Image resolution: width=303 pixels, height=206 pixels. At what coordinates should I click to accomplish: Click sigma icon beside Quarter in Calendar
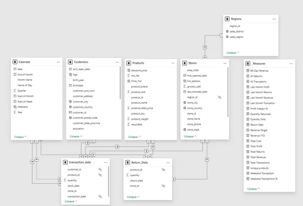coord(15,90)
